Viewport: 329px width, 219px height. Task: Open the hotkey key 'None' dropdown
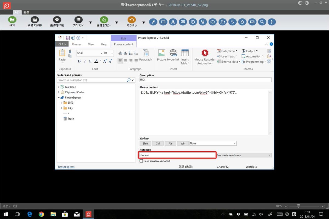point(234,143)
